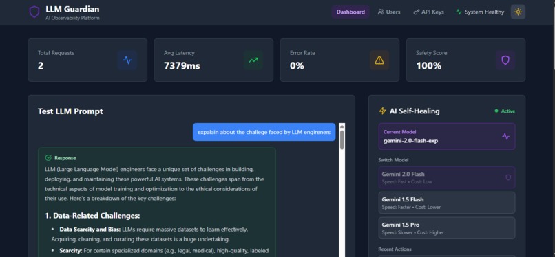Click the AI Observability Platform subtitle

point(72,18)
